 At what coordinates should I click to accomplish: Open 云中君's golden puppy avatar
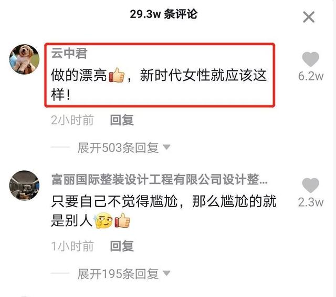[x=24, y=59]
